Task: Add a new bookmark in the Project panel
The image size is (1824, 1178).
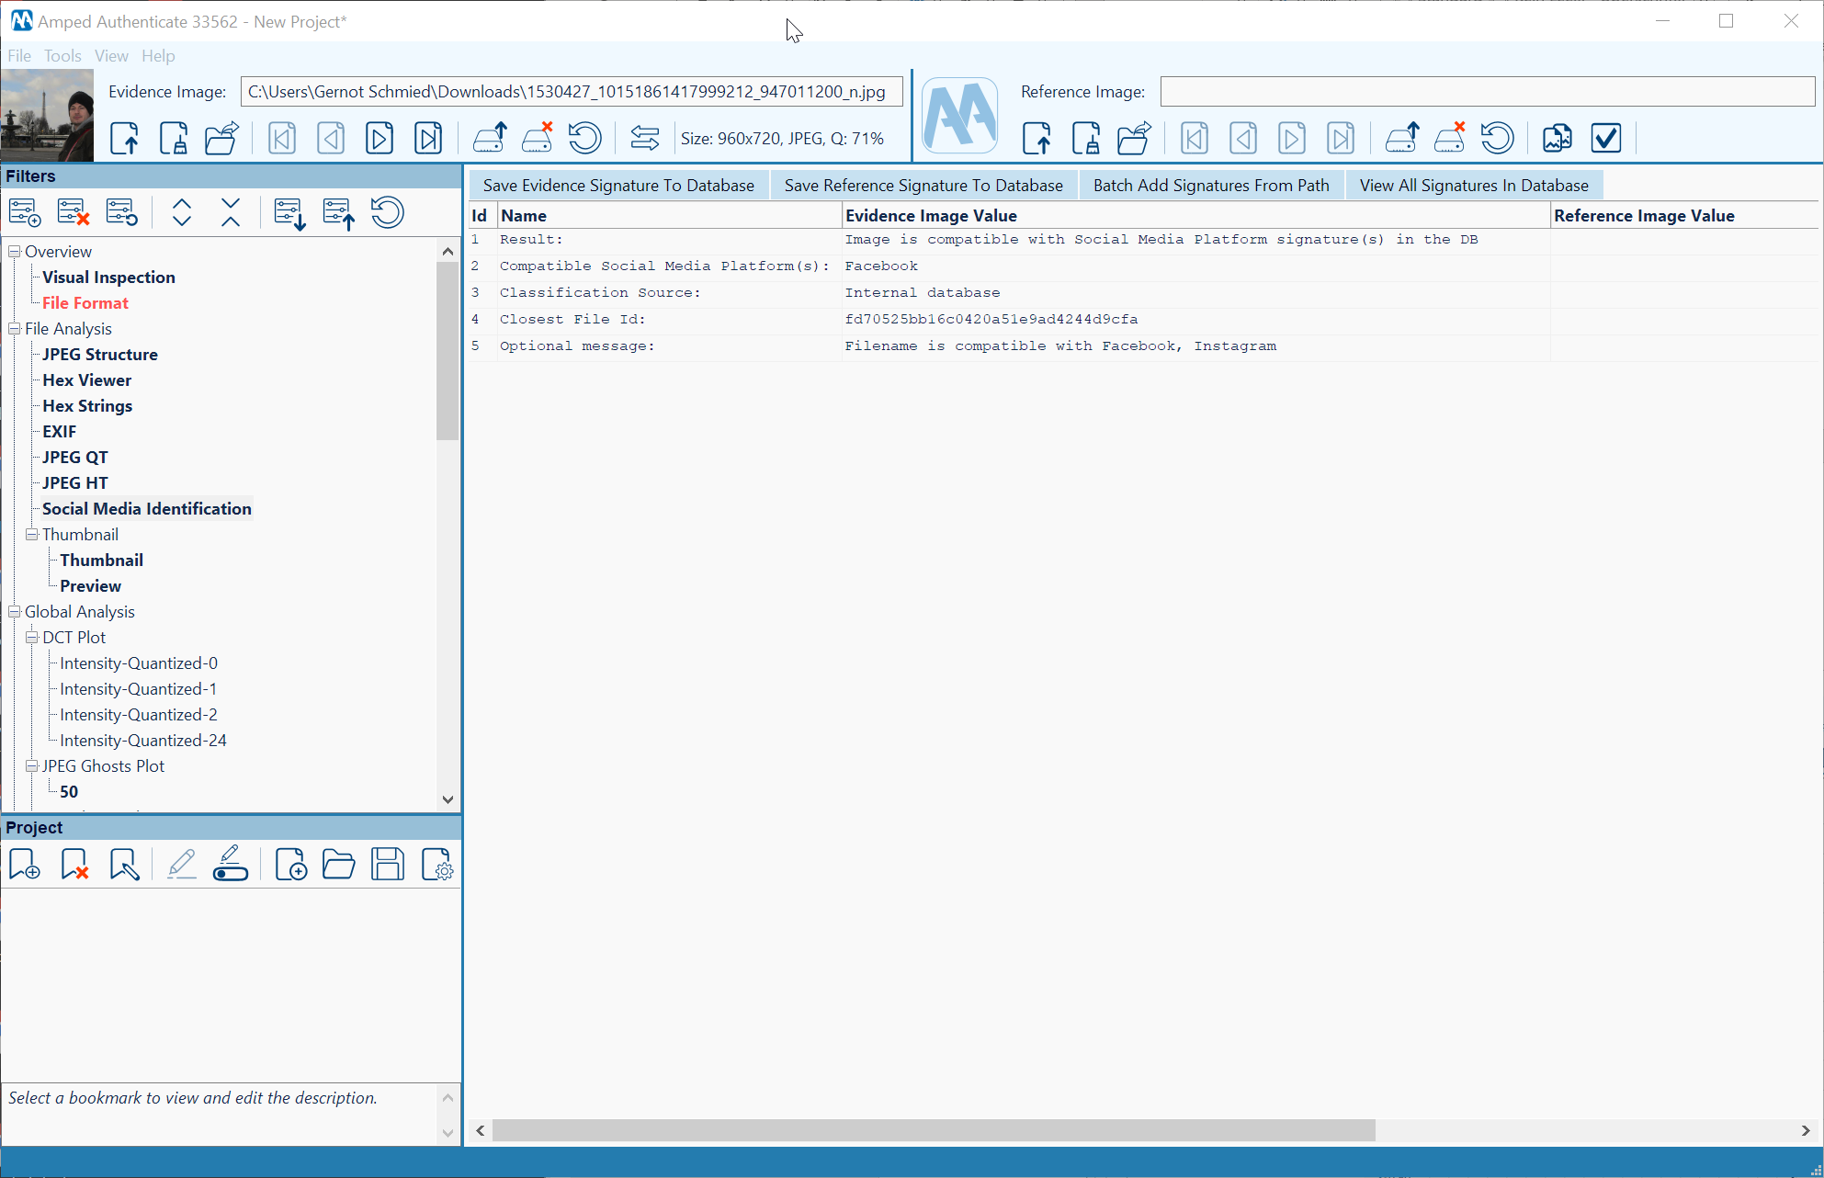Action: pos(25,864)
